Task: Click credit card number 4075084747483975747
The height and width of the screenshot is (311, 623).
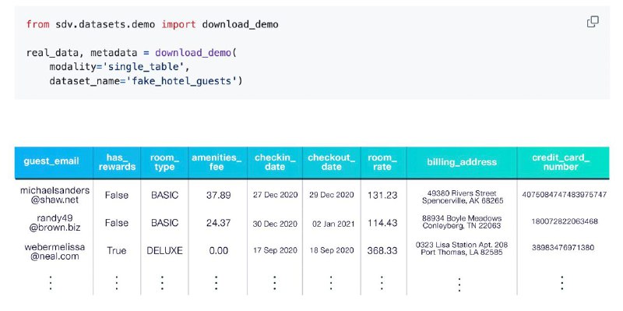Action: [564, 195]
